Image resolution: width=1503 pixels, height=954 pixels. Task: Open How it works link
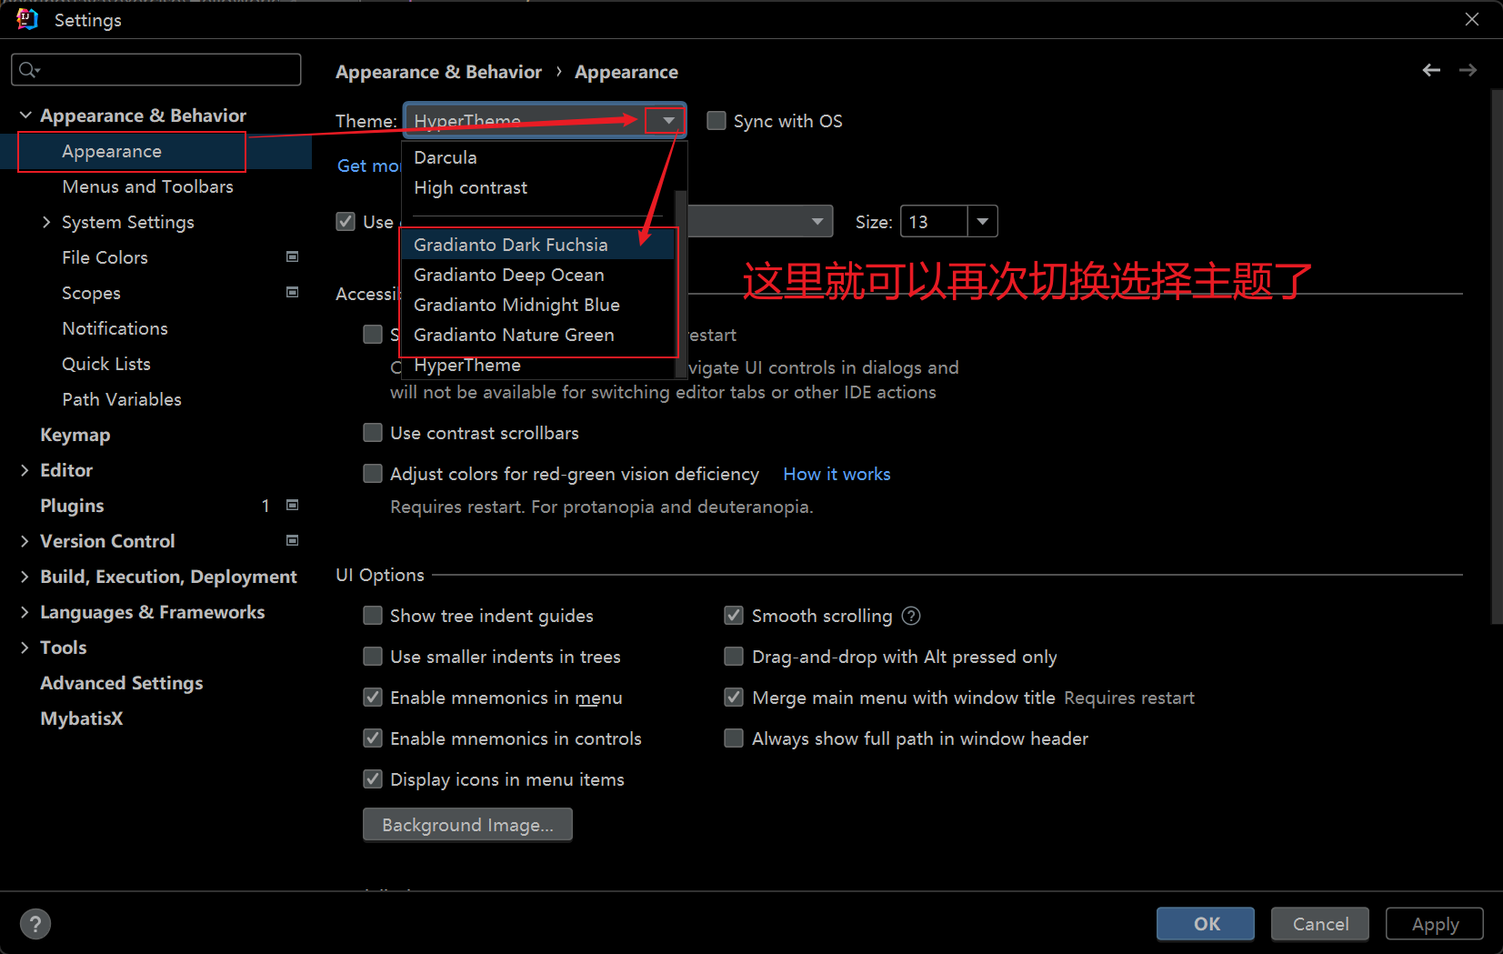[837, 474]
